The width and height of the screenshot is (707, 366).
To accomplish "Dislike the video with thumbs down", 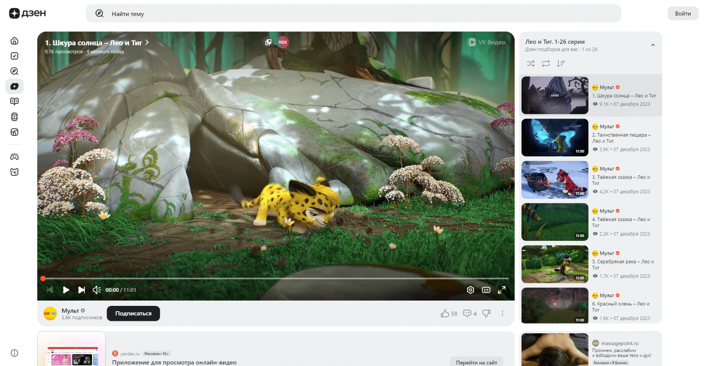I will coord(487,313).
